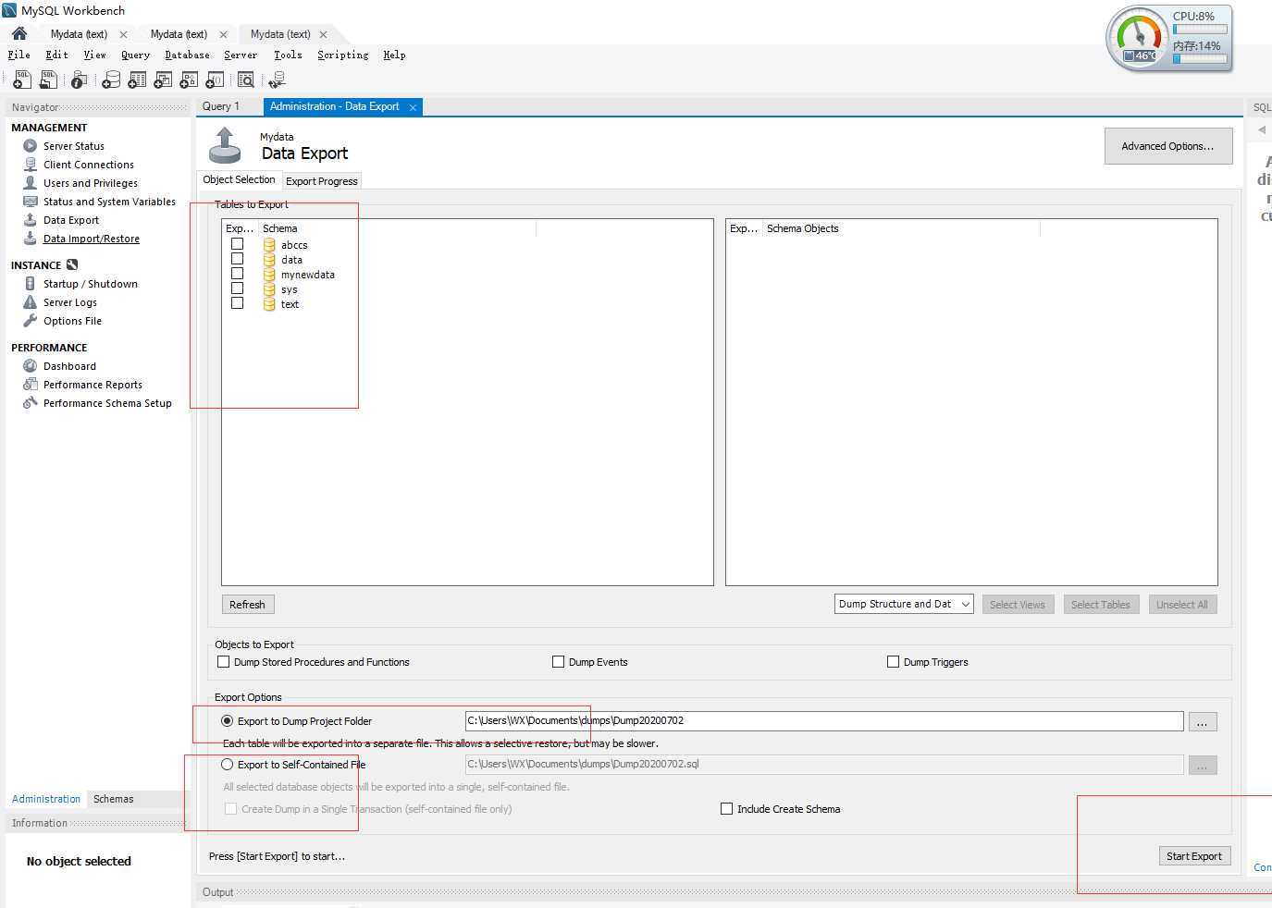Check the mynewdata schema export box
The image size is (1272, 908).
tap(238, 274)
